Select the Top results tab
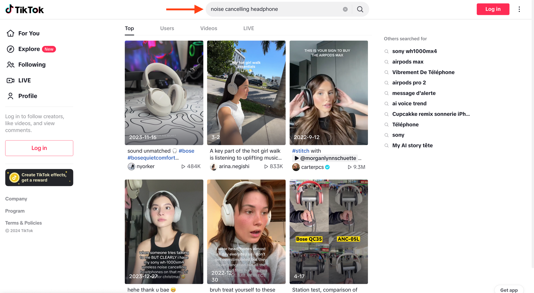This screenshot has height=293, width=534. pyautogui.click(x=129, y=28)
